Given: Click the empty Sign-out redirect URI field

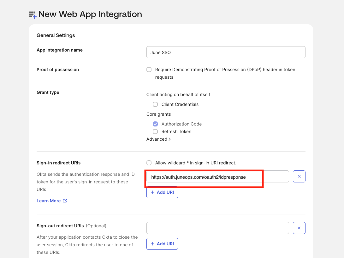Looking at the screenshot, I should click(217, 228).
